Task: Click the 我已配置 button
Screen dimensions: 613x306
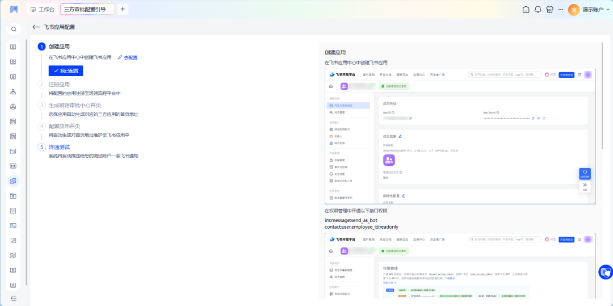Action: (x=66, y=71)
